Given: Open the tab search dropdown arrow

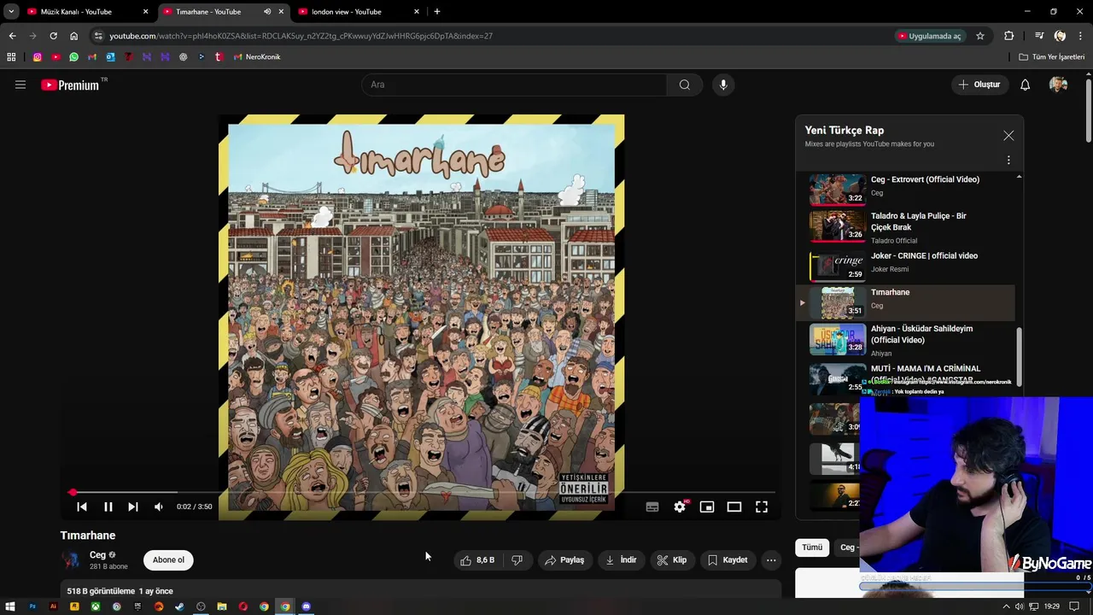Looking at the screenshot, I should click(11, 12).
